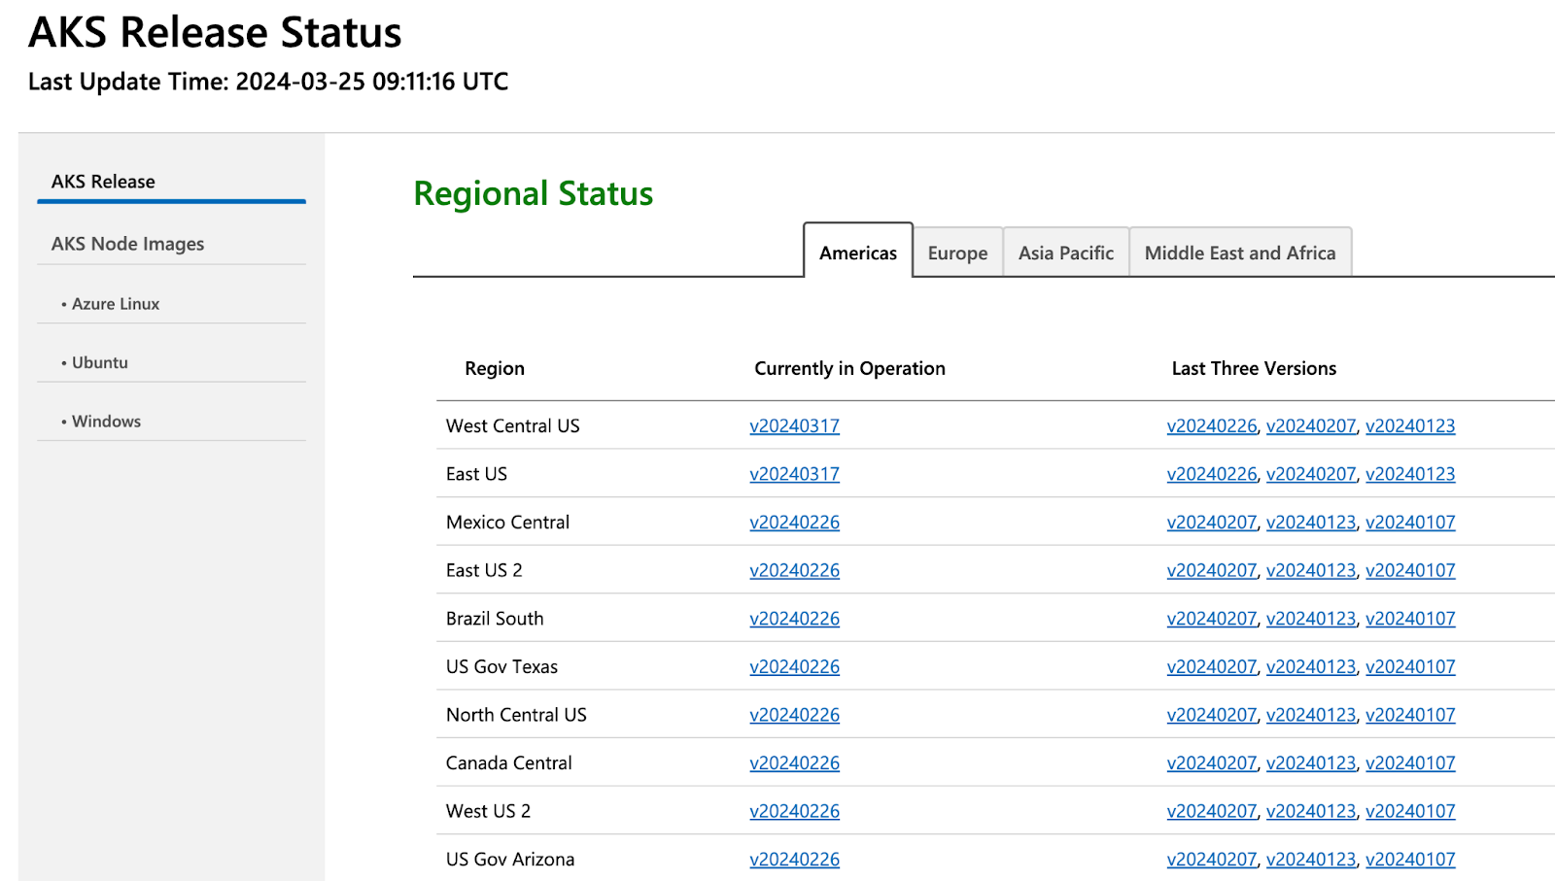1555x881 pixels.
Task: Open v20240123 in US Gov Arizona last versions
Action: click(1311, 860)
